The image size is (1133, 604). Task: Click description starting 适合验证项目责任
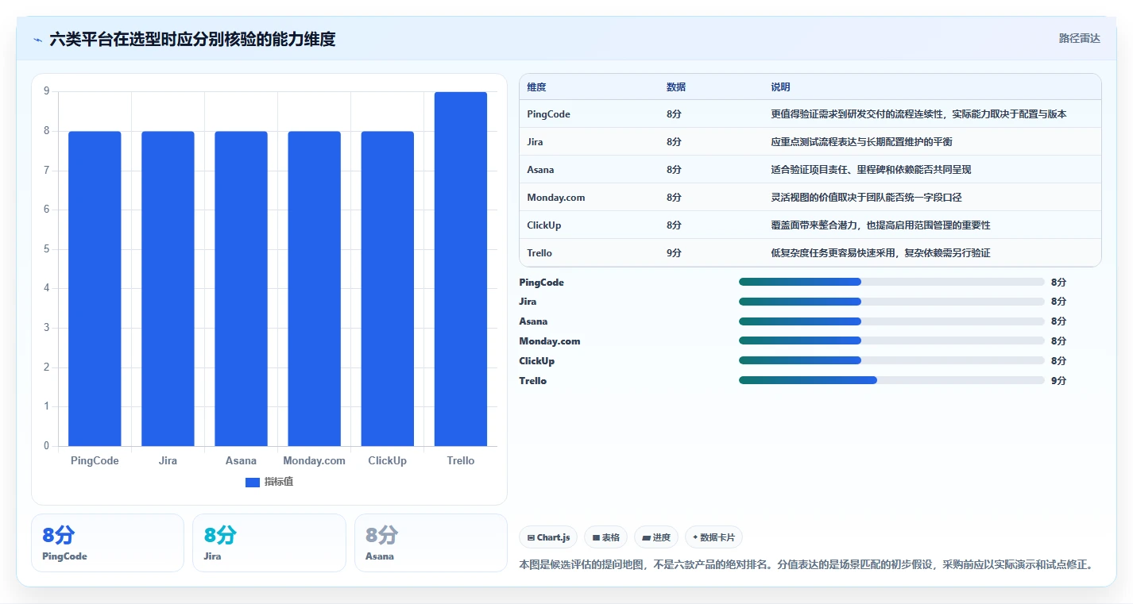871,170
